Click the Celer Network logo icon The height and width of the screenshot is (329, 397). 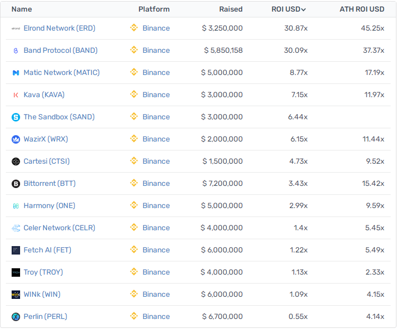(16, 228)
